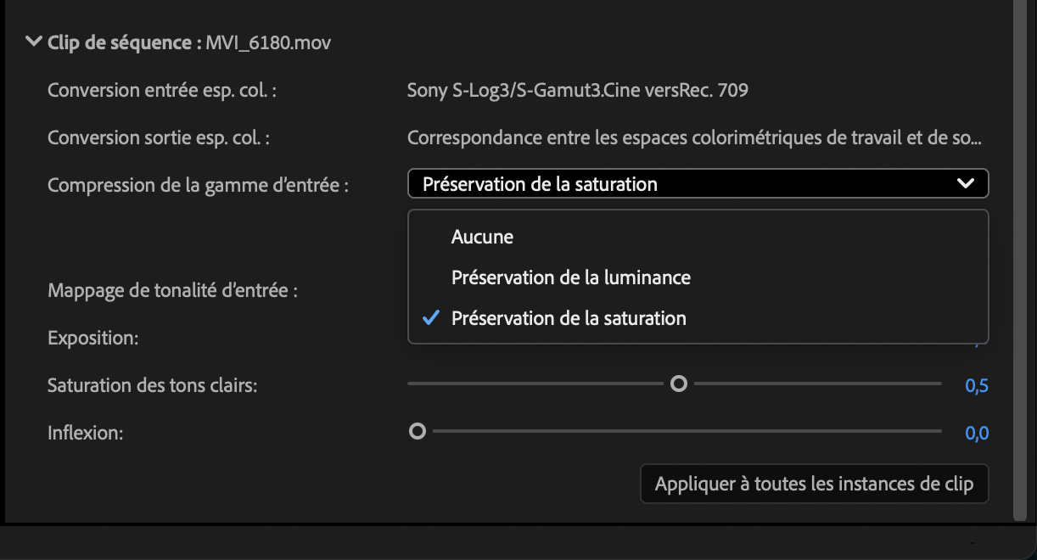Click the Mappage de tonalité d'entrée label

coord(173,290)
